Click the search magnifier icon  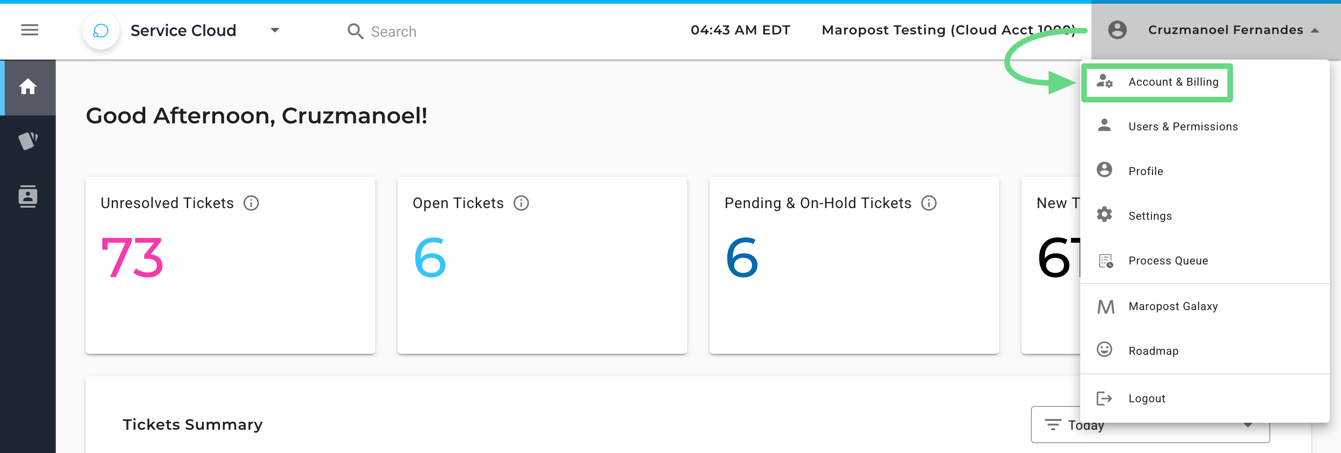point(355,31)
